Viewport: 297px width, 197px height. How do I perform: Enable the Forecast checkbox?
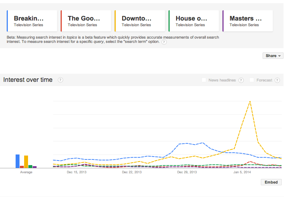tap(252, 80)
